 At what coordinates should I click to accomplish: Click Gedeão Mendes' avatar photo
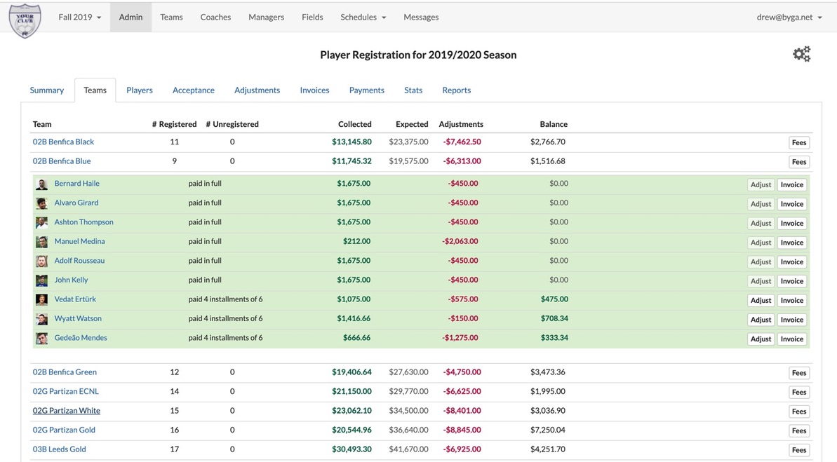(x=42, y=337)
